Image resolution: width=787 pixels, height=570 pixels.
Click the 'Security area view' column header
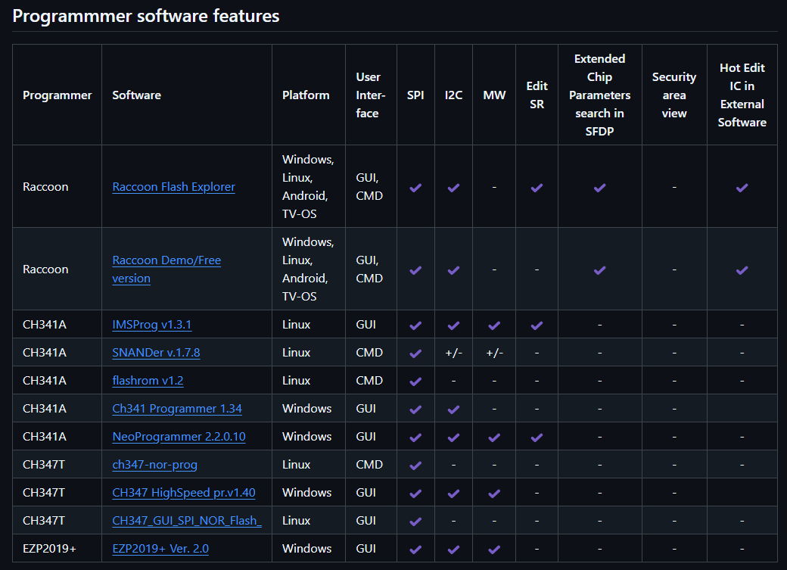point(674,95)
